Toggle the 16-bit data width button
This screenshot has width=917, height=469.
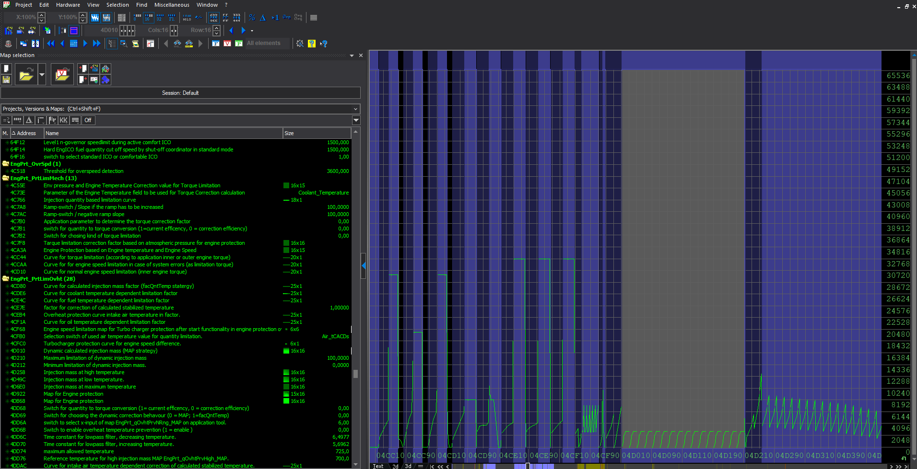click(x=149, y=18)
